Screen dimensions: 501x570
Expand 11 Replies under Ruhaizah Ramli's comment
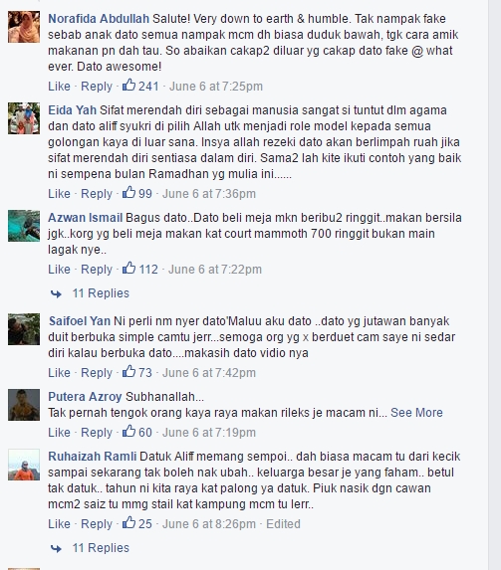coord(101,547)
